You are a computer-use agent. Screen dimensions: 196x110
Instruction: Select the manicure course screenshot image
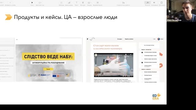pyautogui.click(x=125, y=60)
